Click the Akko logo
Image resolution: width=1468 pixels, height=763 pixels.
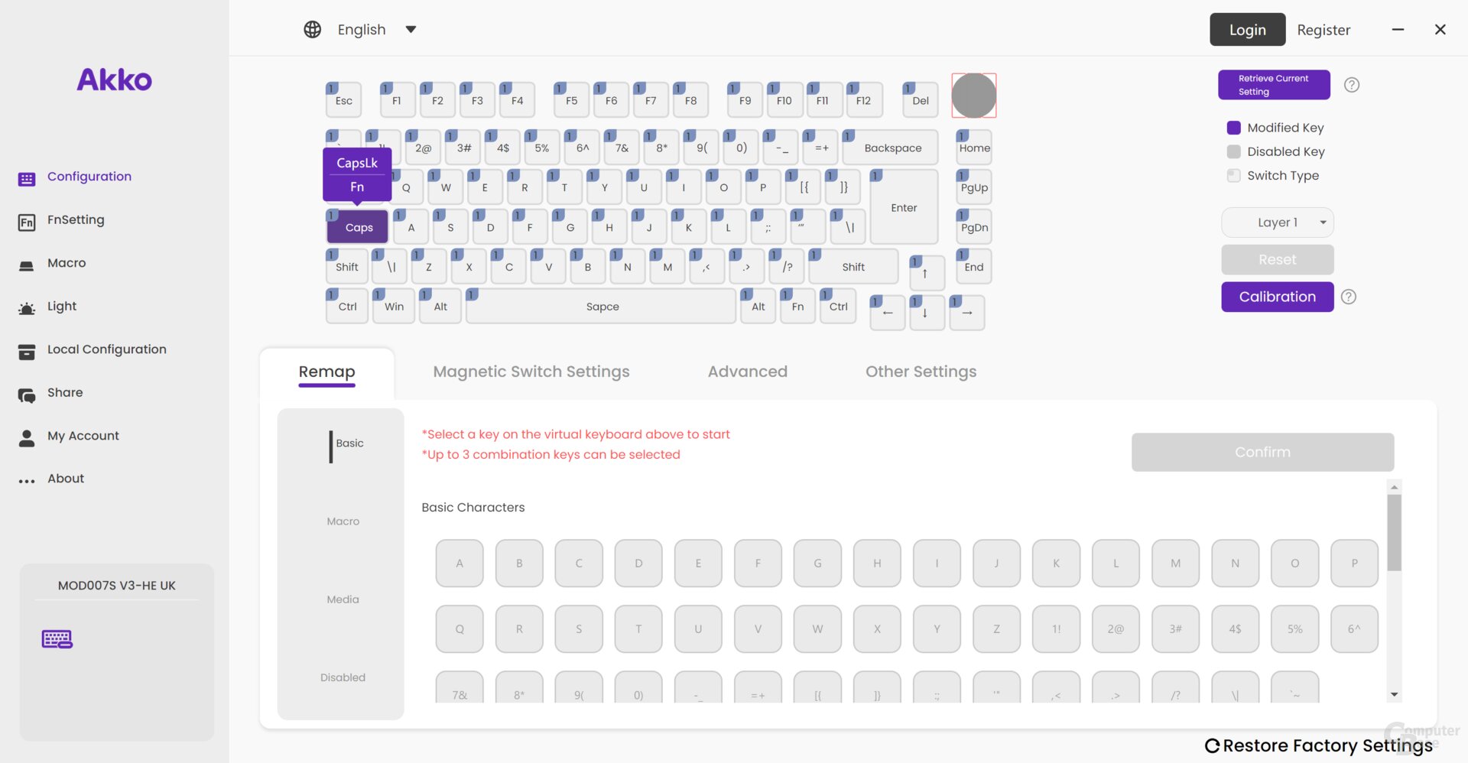pyautogui.click(x=115, y=80)
